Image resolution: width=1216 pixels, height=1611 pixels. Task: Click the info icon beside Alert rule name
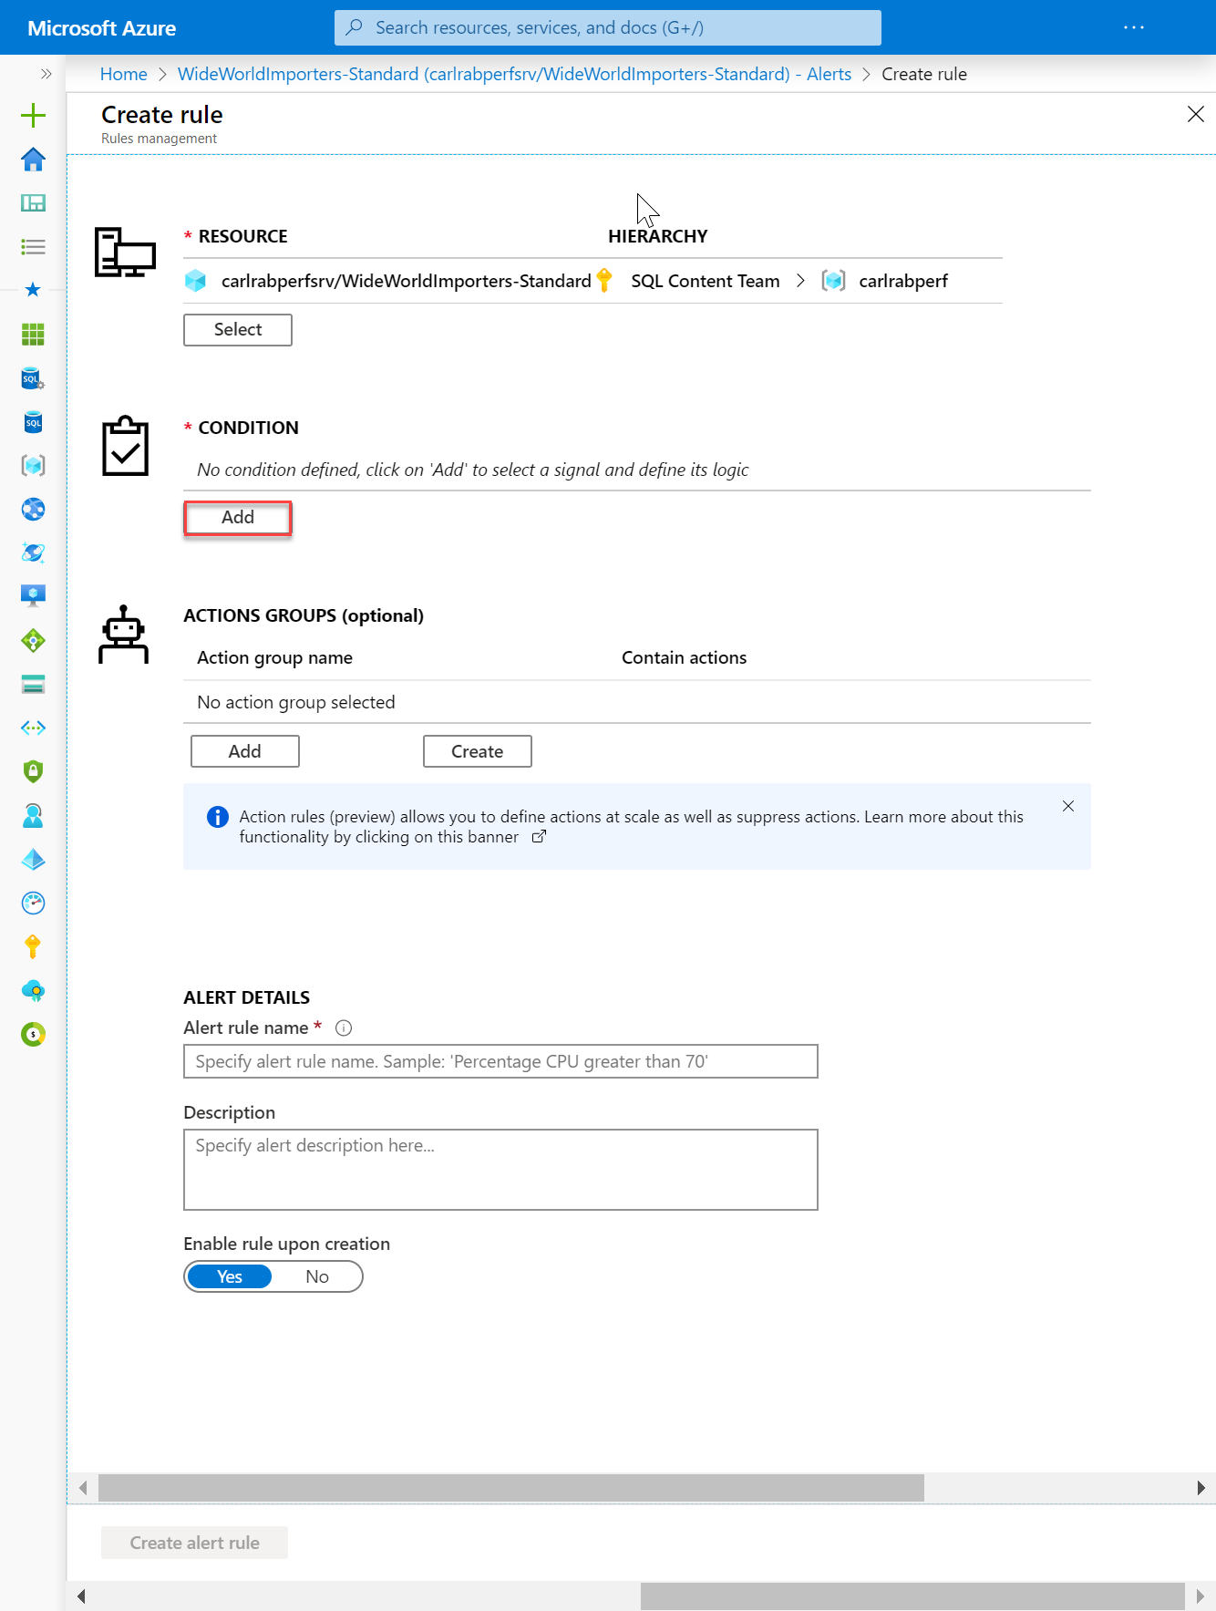[344, 1028]
